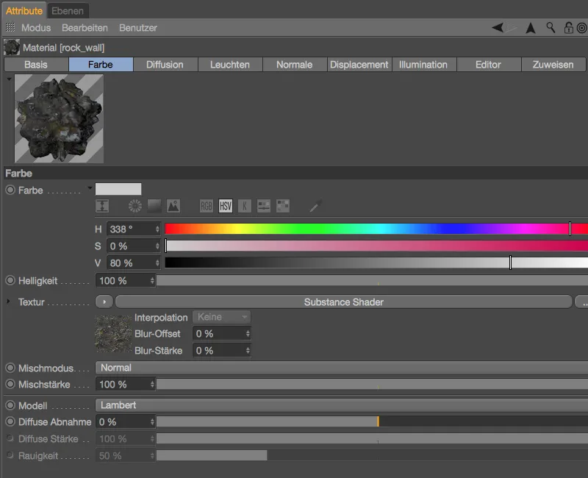The width and height of the screenshot is (588, 478).
Task: Click the Blur-Offset input field
Action: [x=221, y=334]
